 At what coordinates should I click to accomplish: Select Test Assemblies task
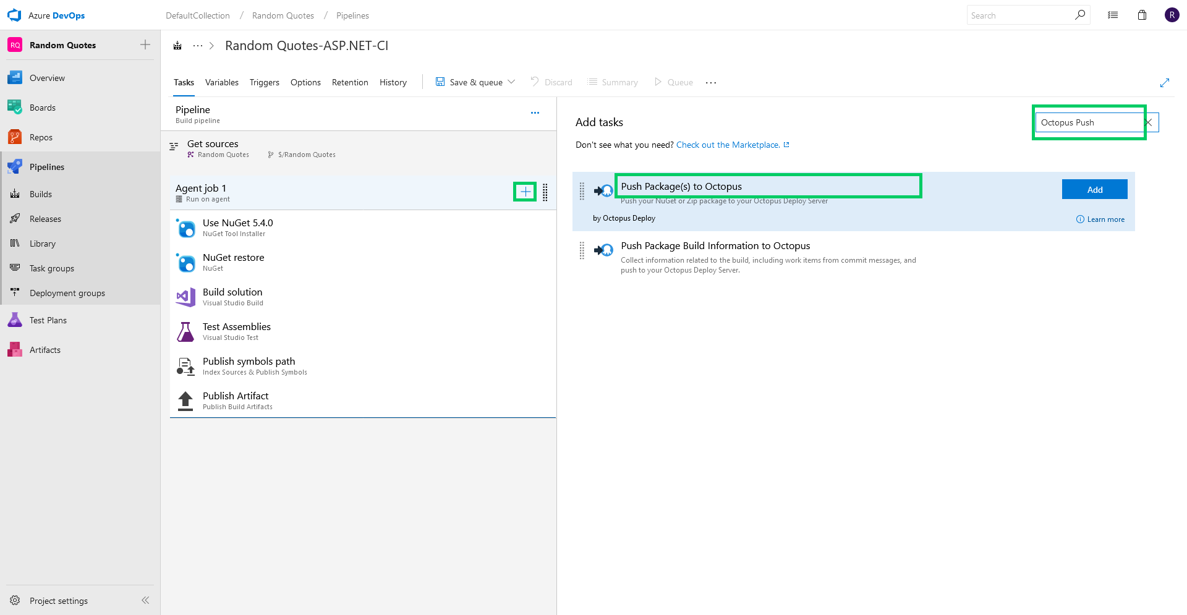point(363,331)
